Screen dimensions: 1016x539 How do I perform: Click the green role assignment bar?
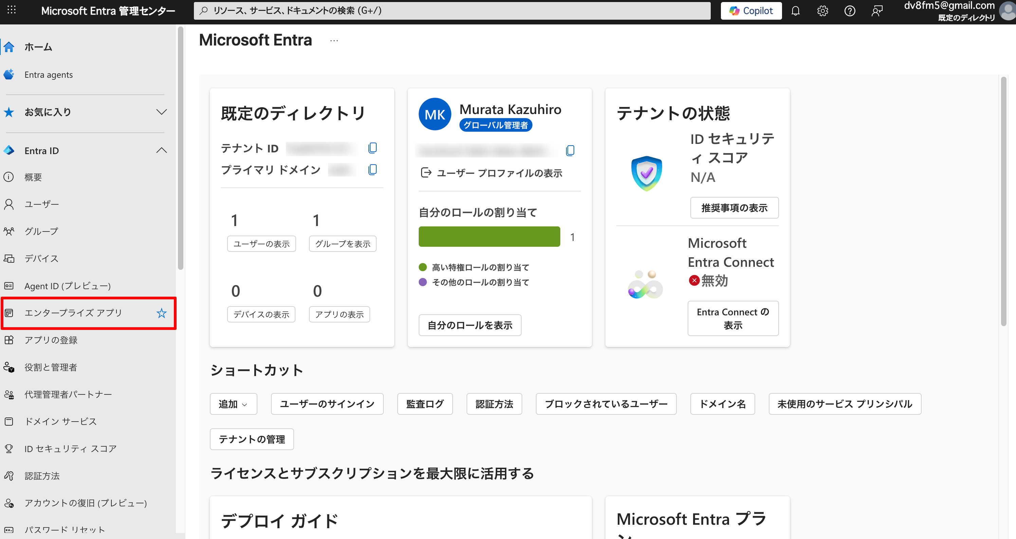(x=489, y=237)
